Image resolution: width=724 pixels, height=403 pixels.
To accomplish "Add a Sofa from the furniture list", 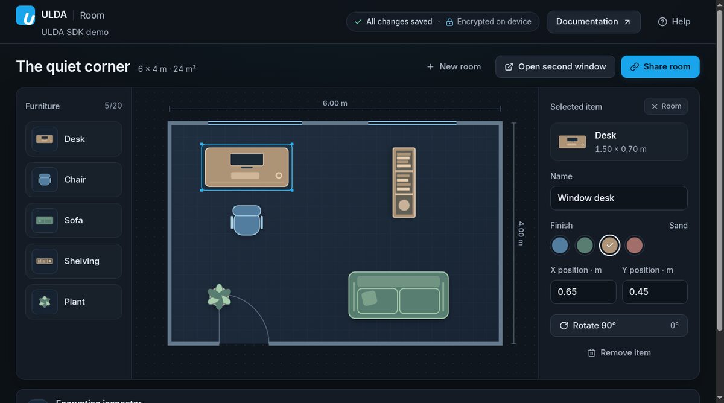I will [74, 220].
